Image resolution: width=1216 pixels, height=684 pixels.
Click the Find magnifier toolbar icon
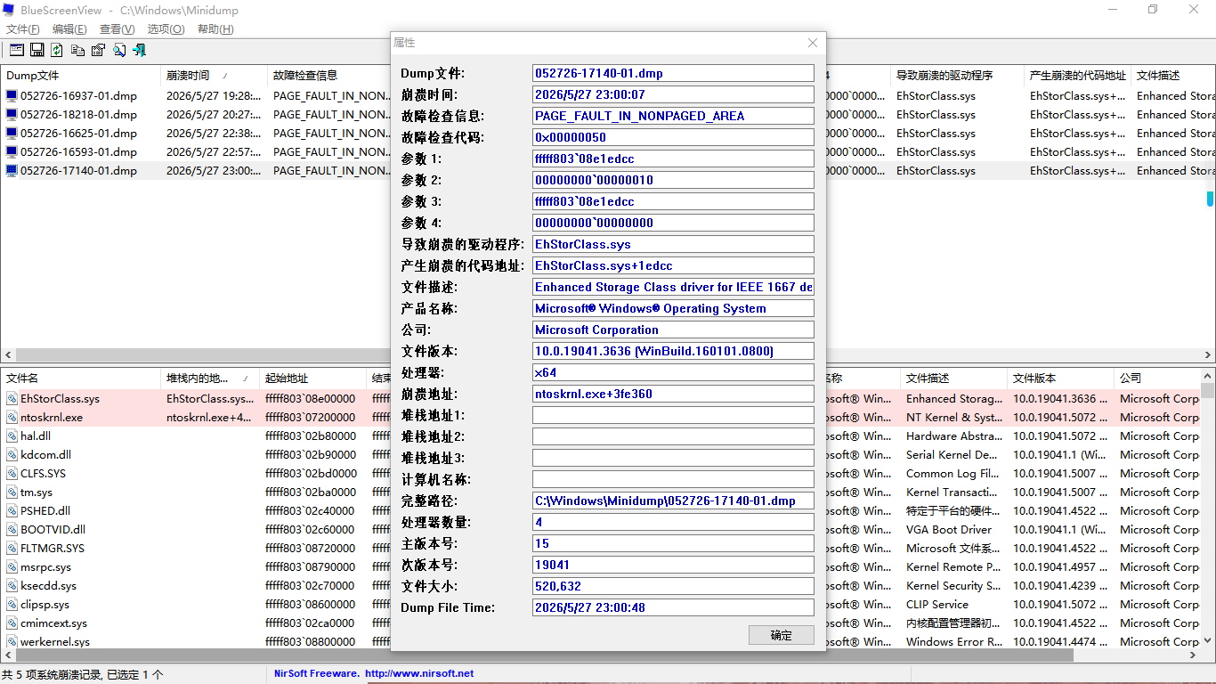(118, 50)
